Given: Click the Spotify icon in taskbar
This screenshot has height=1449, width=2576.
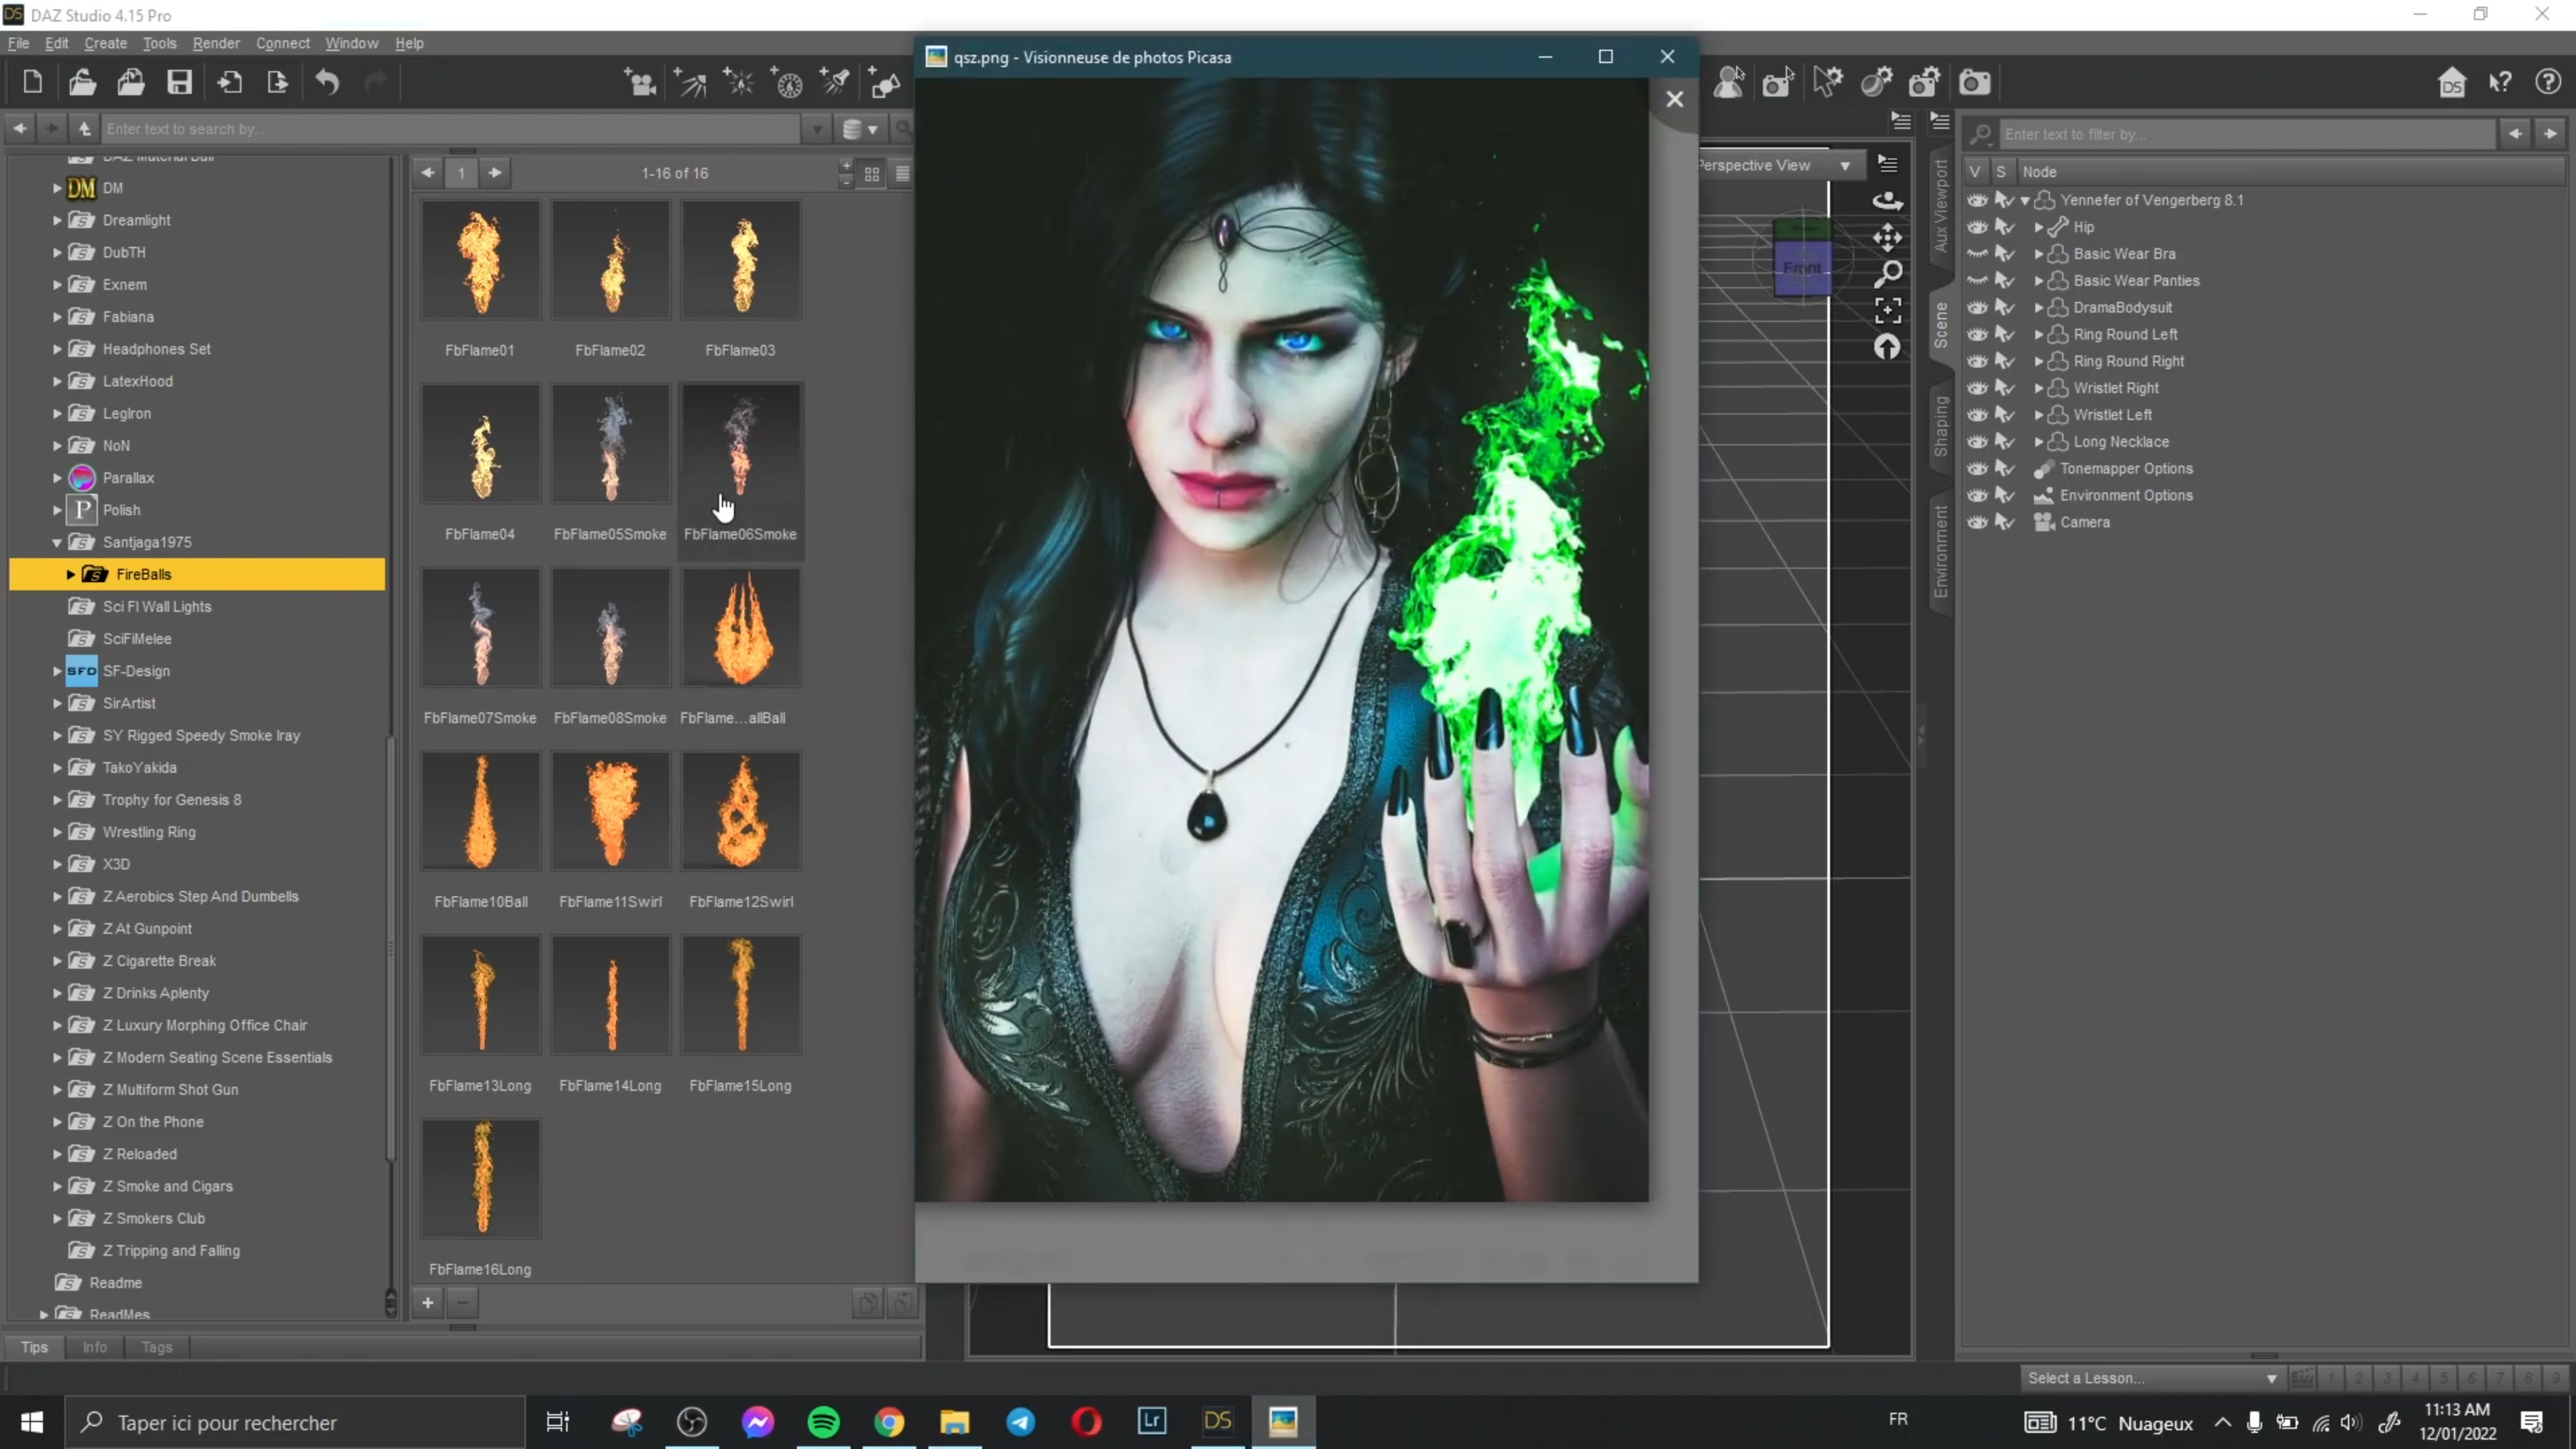Looking at the screenshot, I should point(823,1421).
